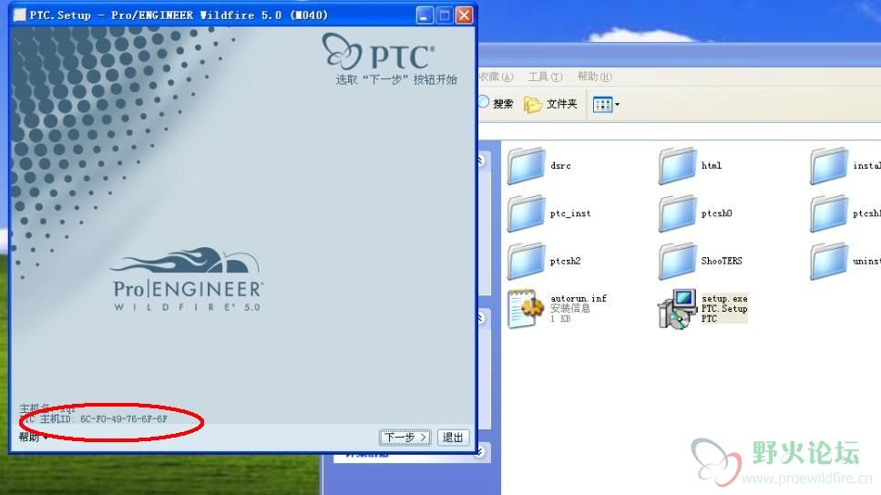Close the PTC Setup window
This screenshot has height=495, width=881.
pyautogui.click(x=464, y=15)
